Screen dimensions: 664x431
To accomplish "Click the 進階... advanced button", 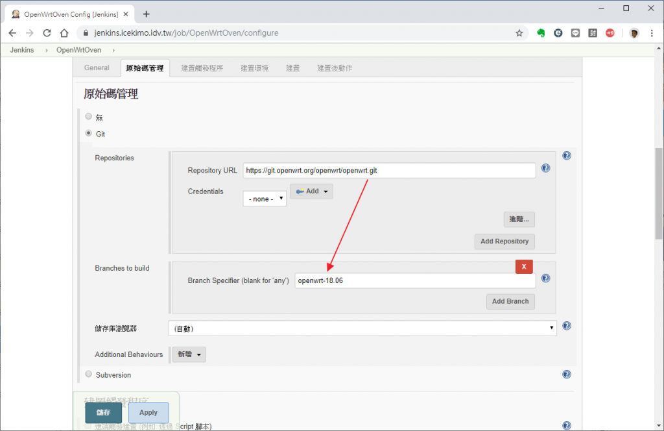I will [519, 219].
